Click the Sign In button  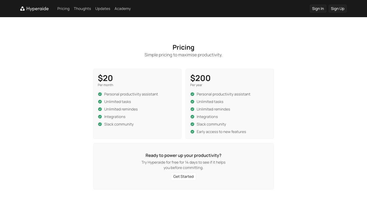(x=318, y=9)
